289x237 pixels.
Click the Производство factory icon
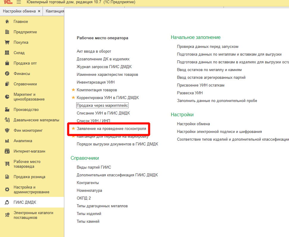pyautogui.click(x=7, y=109)
